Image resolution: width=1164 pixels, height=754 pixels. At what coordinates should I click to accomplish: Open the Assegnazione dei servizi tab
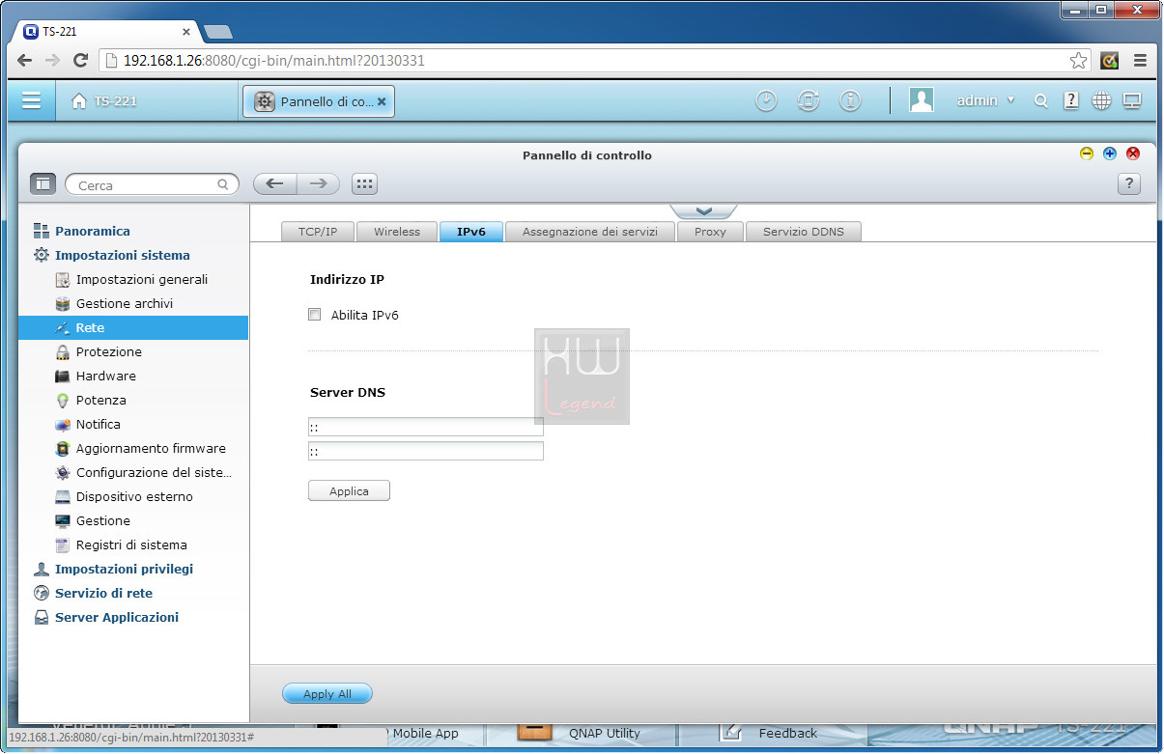[x=590, y=232]
